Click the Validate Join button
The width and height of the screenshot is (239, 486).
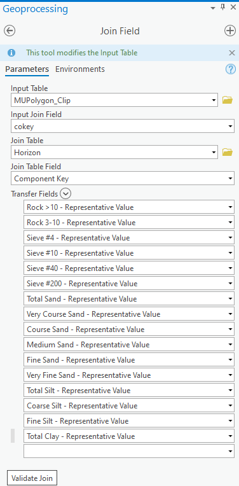click(32, 478)
